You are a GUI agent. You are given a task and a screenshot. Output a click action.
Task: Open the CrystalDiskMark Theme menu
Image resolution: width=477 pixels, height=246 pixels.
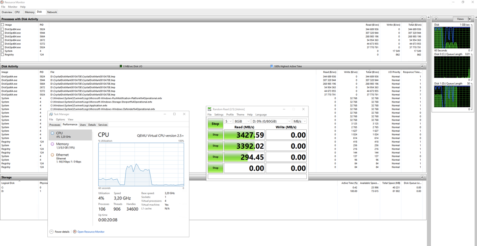click(x=240, y=115)
